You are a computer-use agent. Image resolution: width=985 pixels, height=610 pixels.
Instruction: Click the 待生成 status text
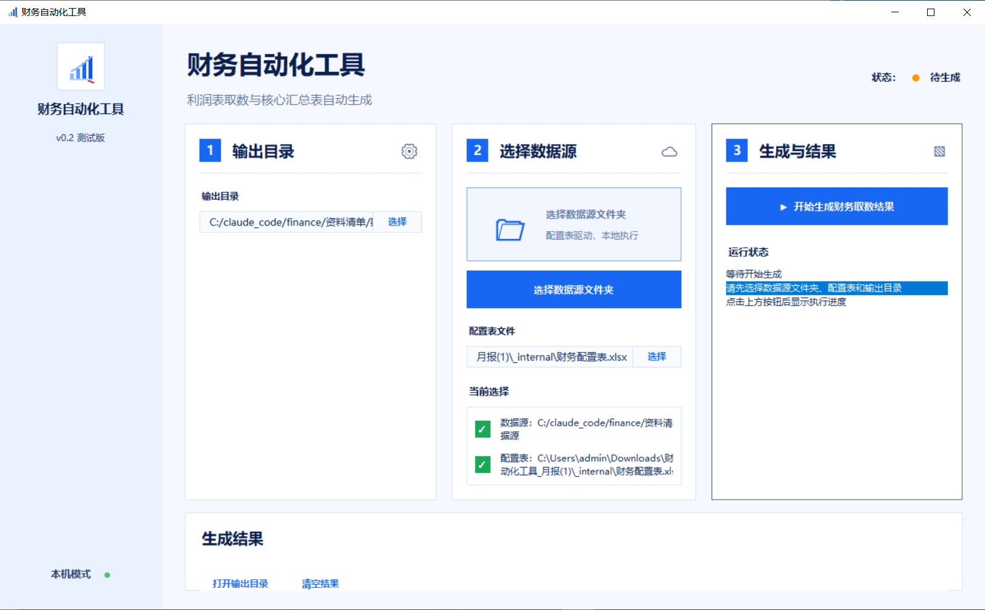[945, 78]
